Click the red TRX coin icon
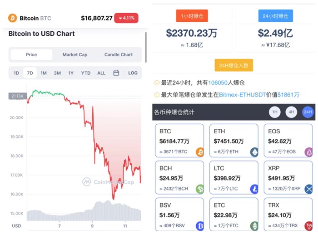Image resolution: width=318 pixels, height=234 pixels. 309,225
